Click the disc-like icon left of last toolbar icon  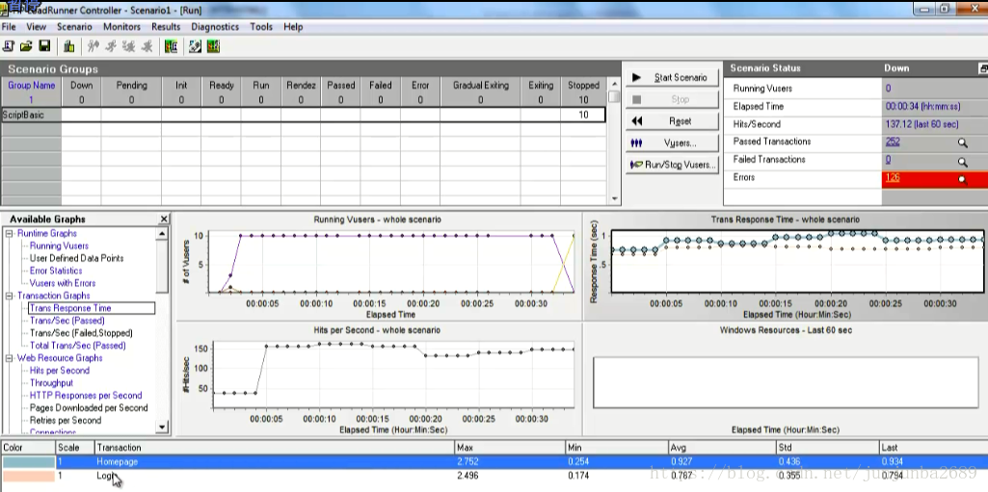[x=196, y=46]
